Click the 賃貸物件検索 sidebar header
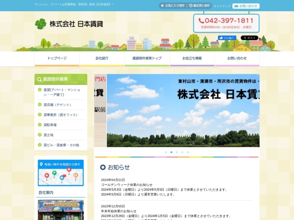The width and height of the screenshot is (294, 220). 61,79
